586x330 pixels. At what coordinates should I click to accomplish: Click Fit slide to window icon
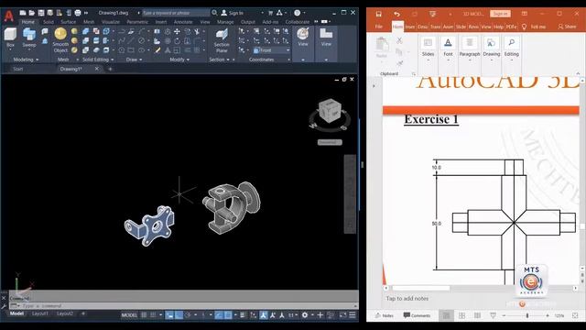point(575,315)
